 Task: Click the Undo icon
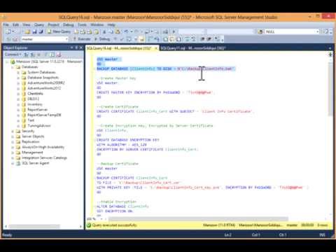[x=126, y=31]
